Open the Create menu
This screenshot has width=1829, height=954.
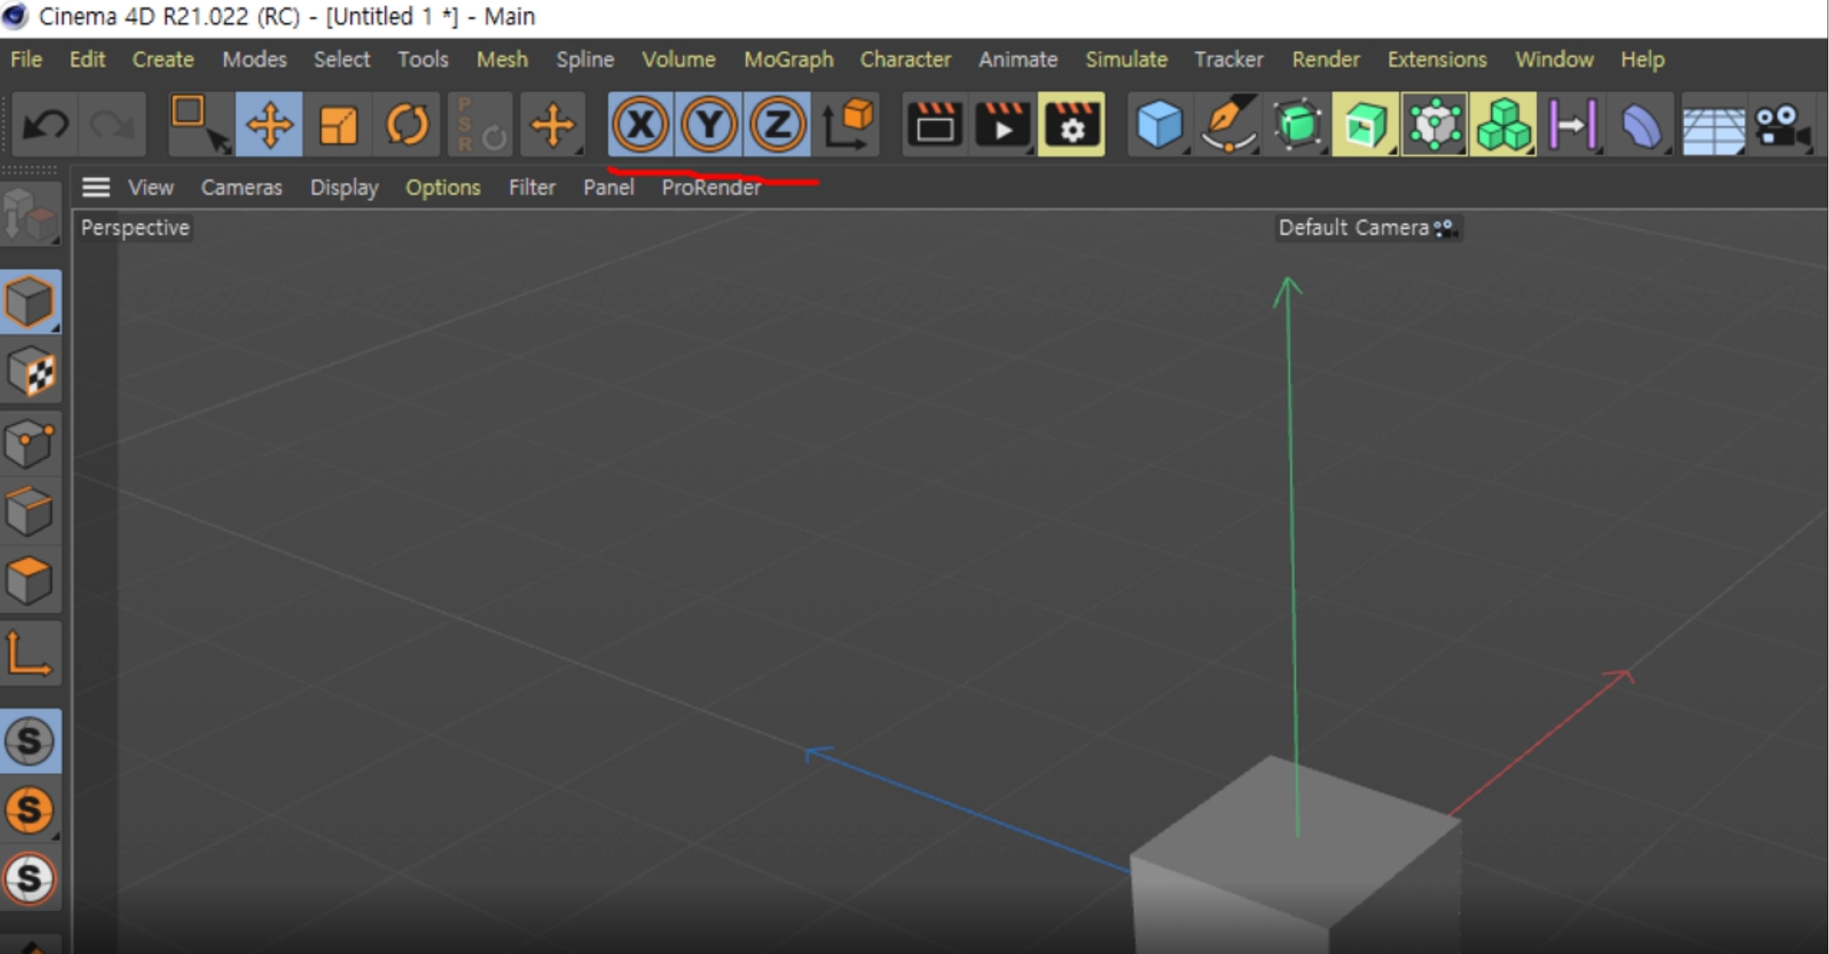pos(163,59)
